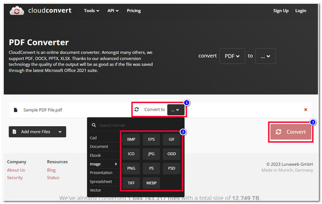The height and width of the screenshot is (204, 322).
Task: Click the Resources footer heading
Action: coord(57,162)
